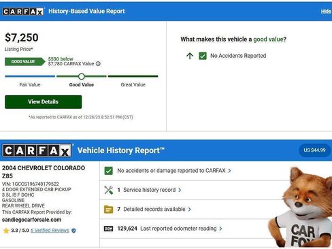The image size is (332, 249).
Task: Click the 3.5L I5 F DOHC engine text
Action: (18, 195)
